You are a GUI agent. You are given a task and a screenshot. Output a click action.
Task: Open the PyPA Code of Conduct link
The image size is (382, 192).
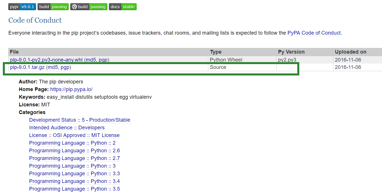[x=314, y=33]
